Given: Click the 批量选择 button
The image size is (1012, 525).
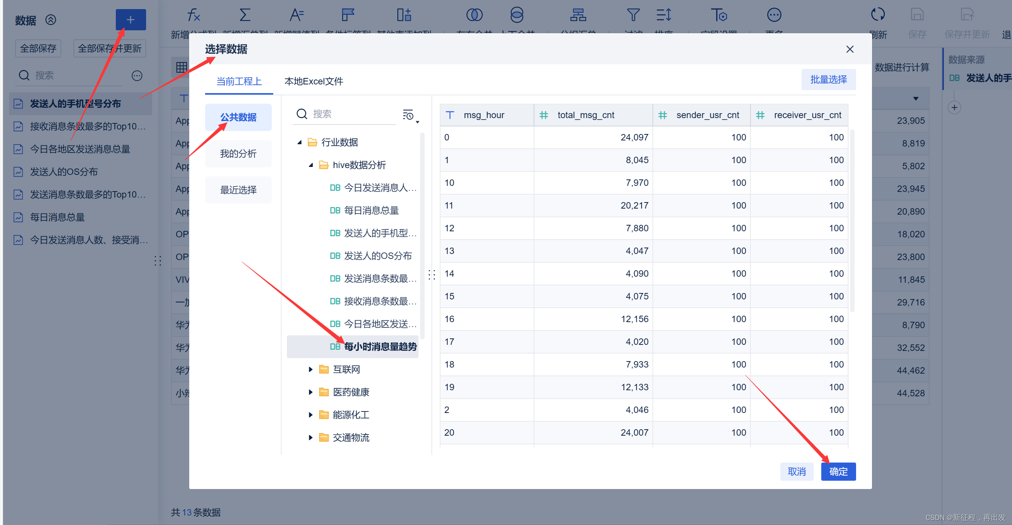Looking at the screenshot, I should click(x=828, y=80).
